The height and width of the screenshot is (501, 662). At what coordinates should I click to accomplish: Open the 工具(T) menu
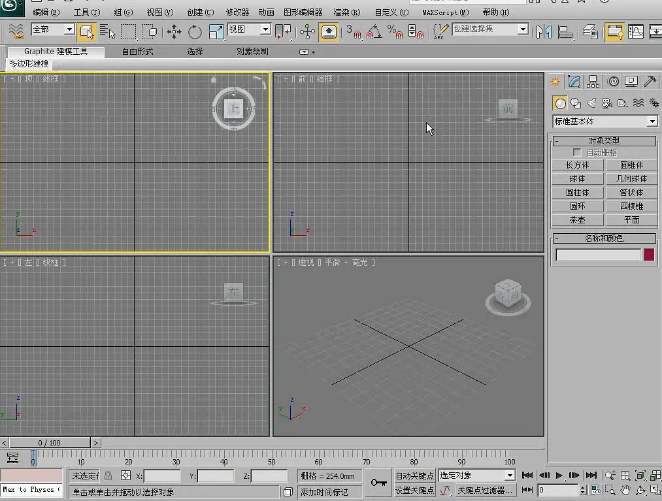pos(87,12)
